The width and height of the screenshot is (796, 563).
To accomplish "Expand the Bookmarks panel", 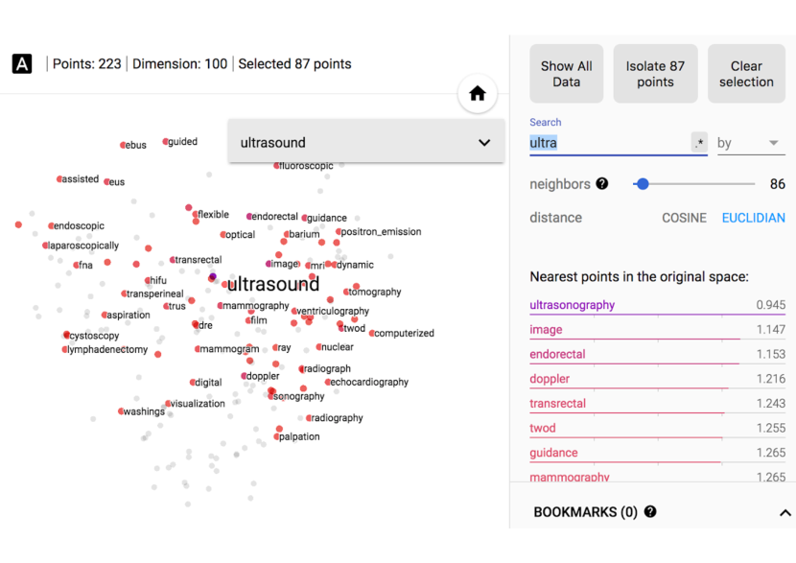I will point(784,512).
